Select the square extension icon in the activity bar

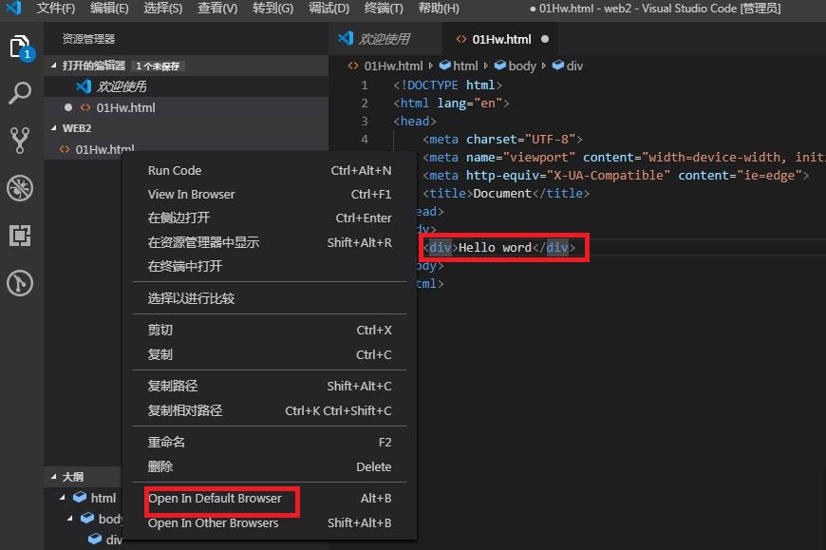point(21,236)
